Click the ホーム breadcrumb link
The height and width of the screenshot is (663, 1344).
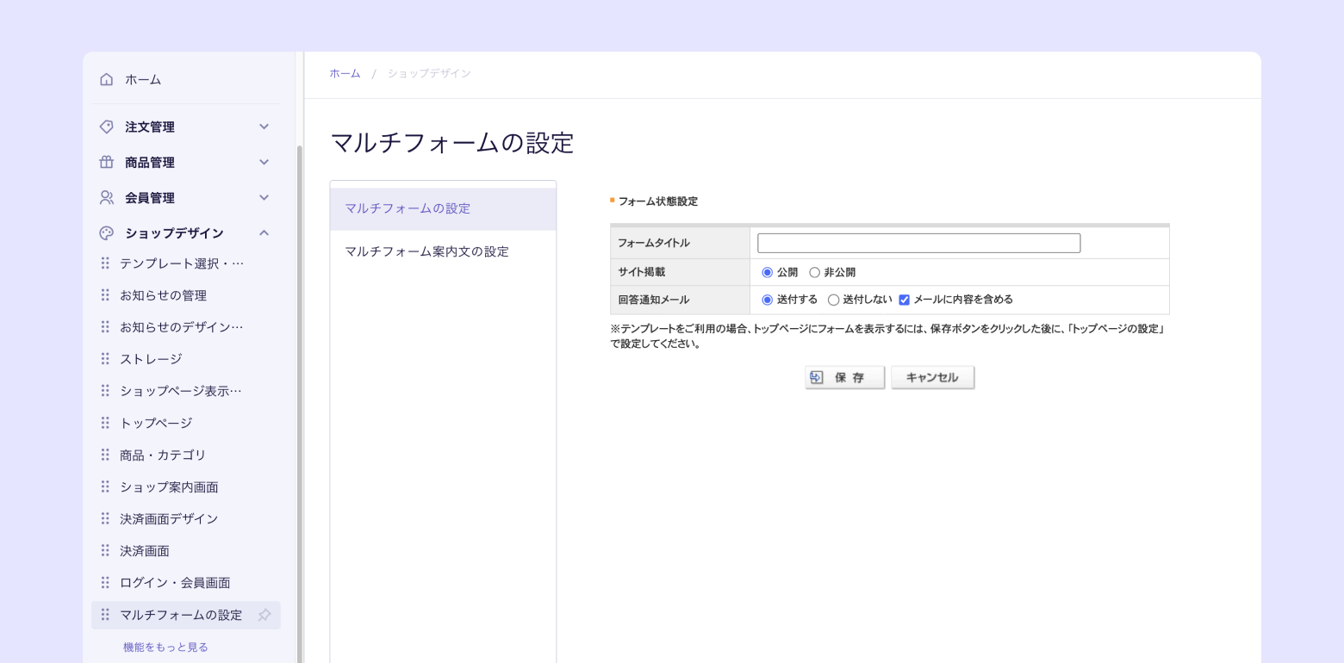[x=345, y=73]
